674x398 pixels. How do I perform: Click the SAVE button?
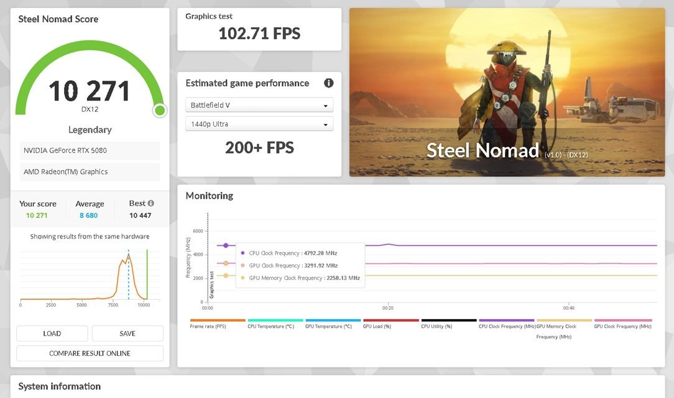click(127, 333)
